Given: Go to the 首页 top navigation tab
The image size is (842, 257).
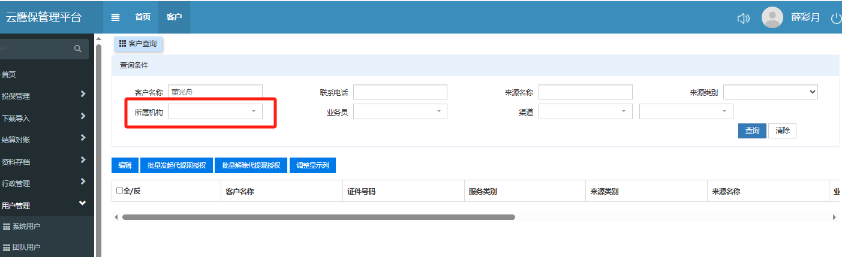Looking at the screenshot, I should 143,17.
